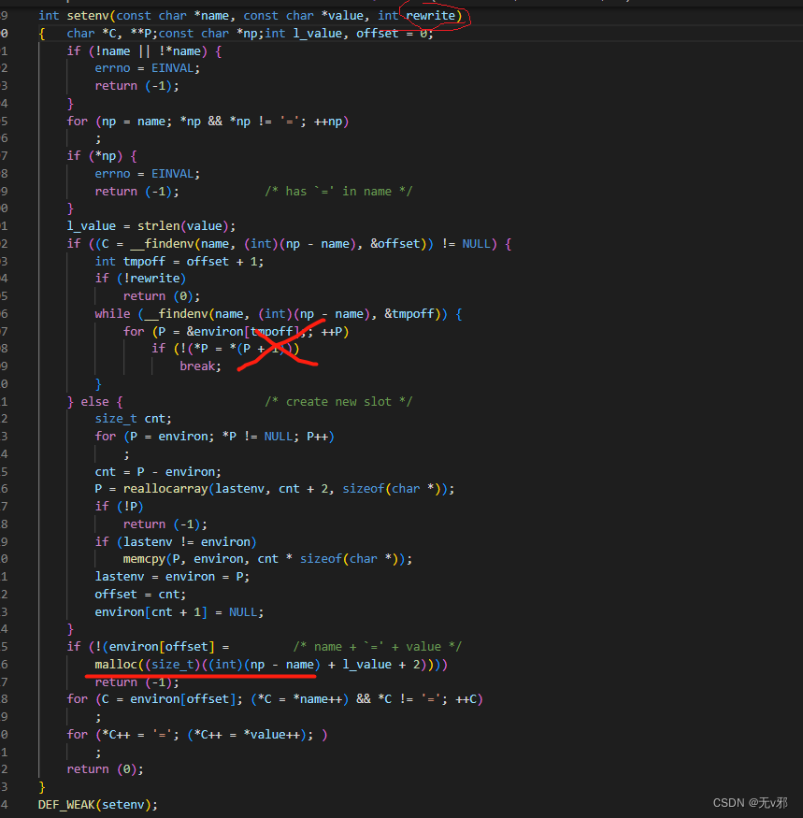Click the 'while (__findenv(name' loop line
This screenshot has height=818, width=803.
pyautogui.click(x=278, y=313)
